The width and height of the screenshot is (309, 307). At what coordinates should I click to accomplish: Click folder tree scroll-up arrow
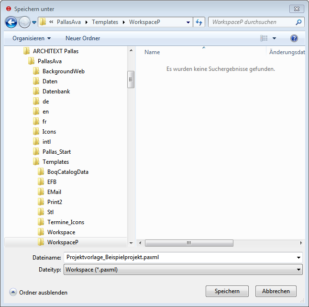[x=131, y=50]
